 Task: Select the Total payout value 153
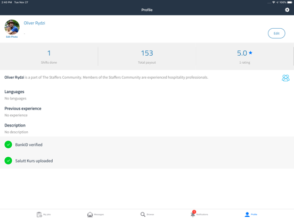coord(147,53)
